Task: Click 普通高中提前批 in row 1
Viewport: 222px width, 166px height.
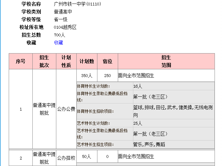Action: [44, 109]
